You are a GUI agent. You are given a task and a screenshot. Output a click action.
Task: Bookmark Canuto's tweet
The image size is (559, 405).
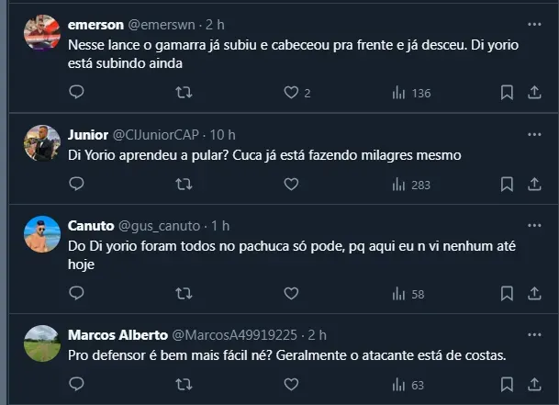pyautogui.click(x=507, y=293)
